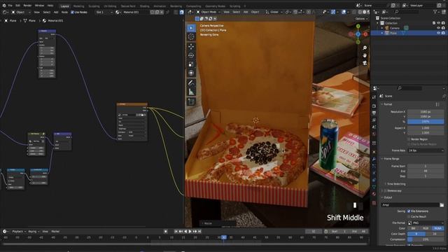
Task: Open the File Format PNG dropdown
Action: coord(426,223)
